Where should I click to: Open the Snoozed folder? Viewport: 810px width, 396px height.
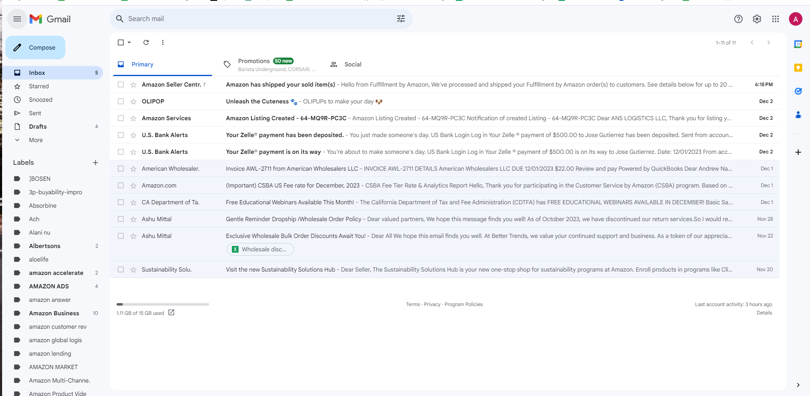pyautogui.click(x=53, y=100)
